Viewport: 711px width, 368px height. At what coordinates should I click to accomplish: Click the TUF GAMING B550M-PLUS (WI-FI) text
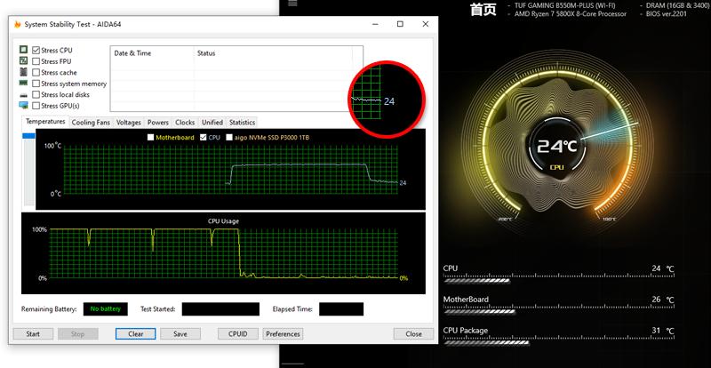click(x=565, y=6)
